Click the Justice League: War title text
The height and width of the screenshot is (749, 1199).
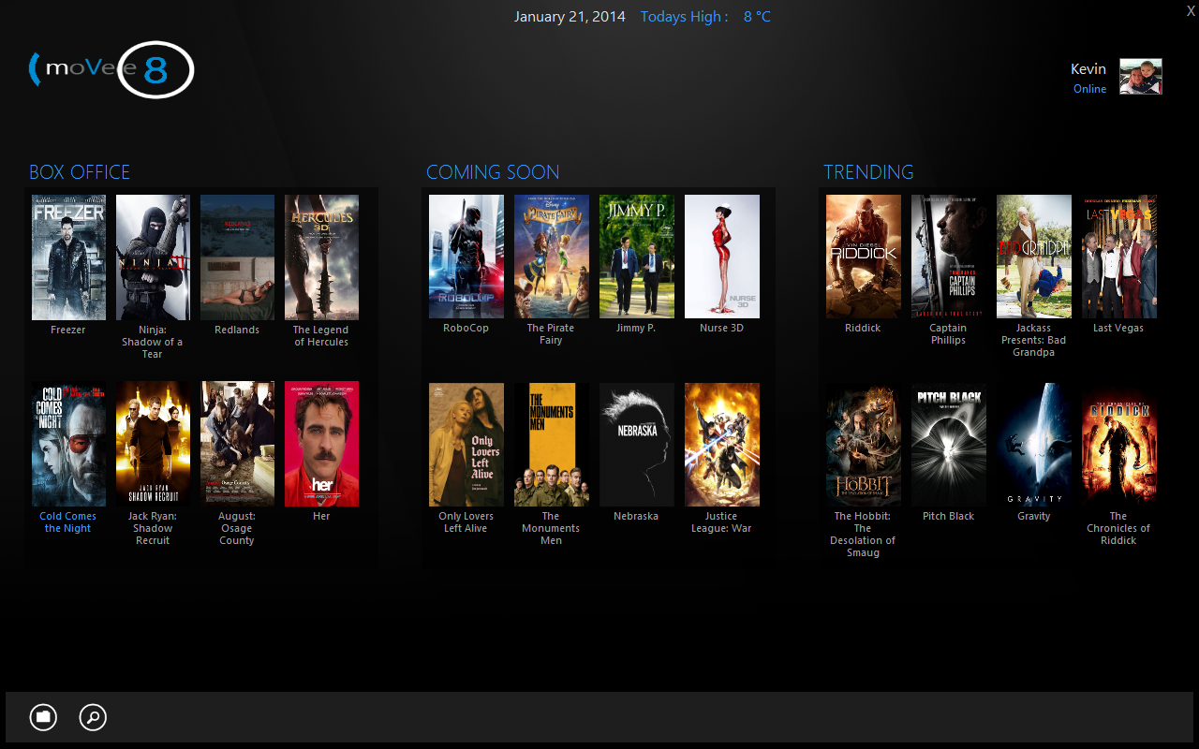tap(721, 522)
